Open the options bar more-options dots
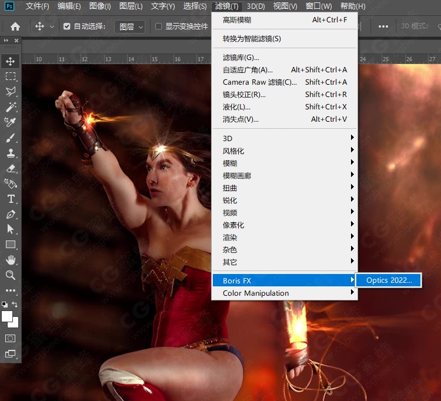This screenshot has height=401, width=441. (383, 26)
